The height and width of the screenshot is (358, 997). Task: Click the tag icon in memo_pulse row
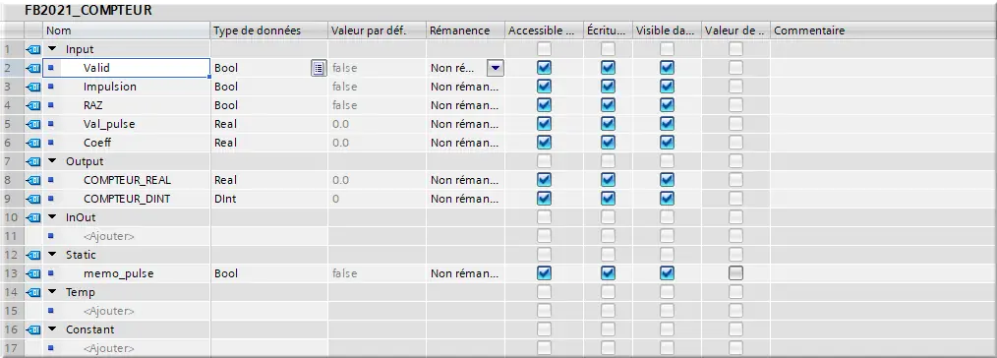click(33, 273)
